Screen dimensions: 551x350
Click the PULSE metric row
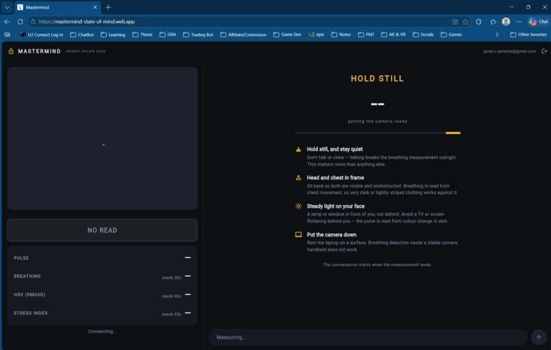pyautogui.click(x=103, y=258)
